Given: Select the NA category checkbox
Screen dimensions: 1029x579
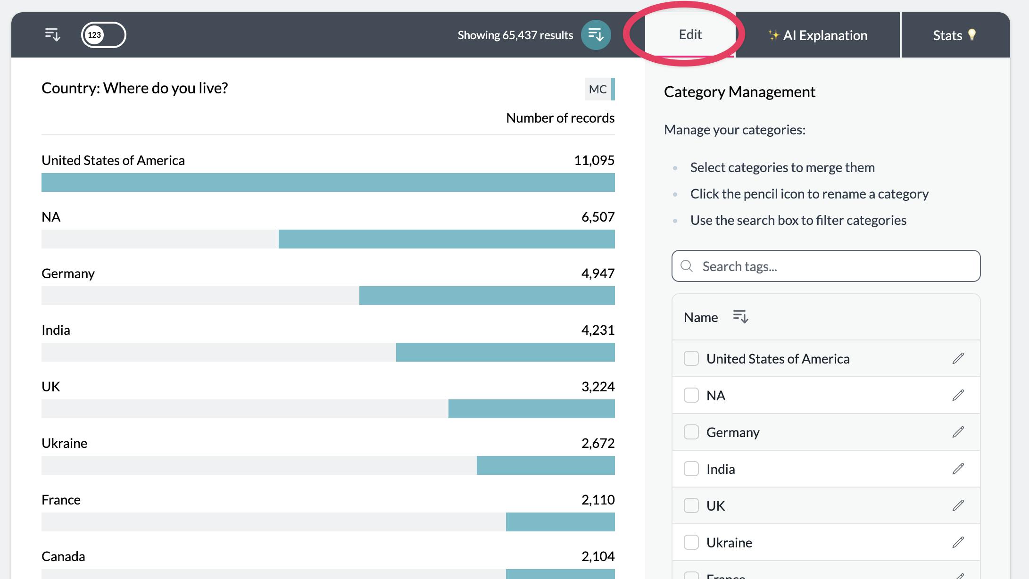Looking at the screenshot, I should coord(691,395).
